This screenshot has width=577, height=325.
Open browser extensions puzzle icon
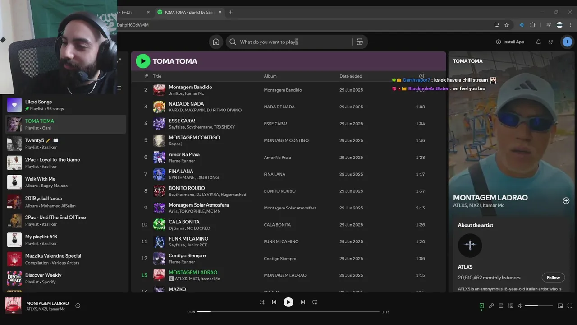coord(532,25)
